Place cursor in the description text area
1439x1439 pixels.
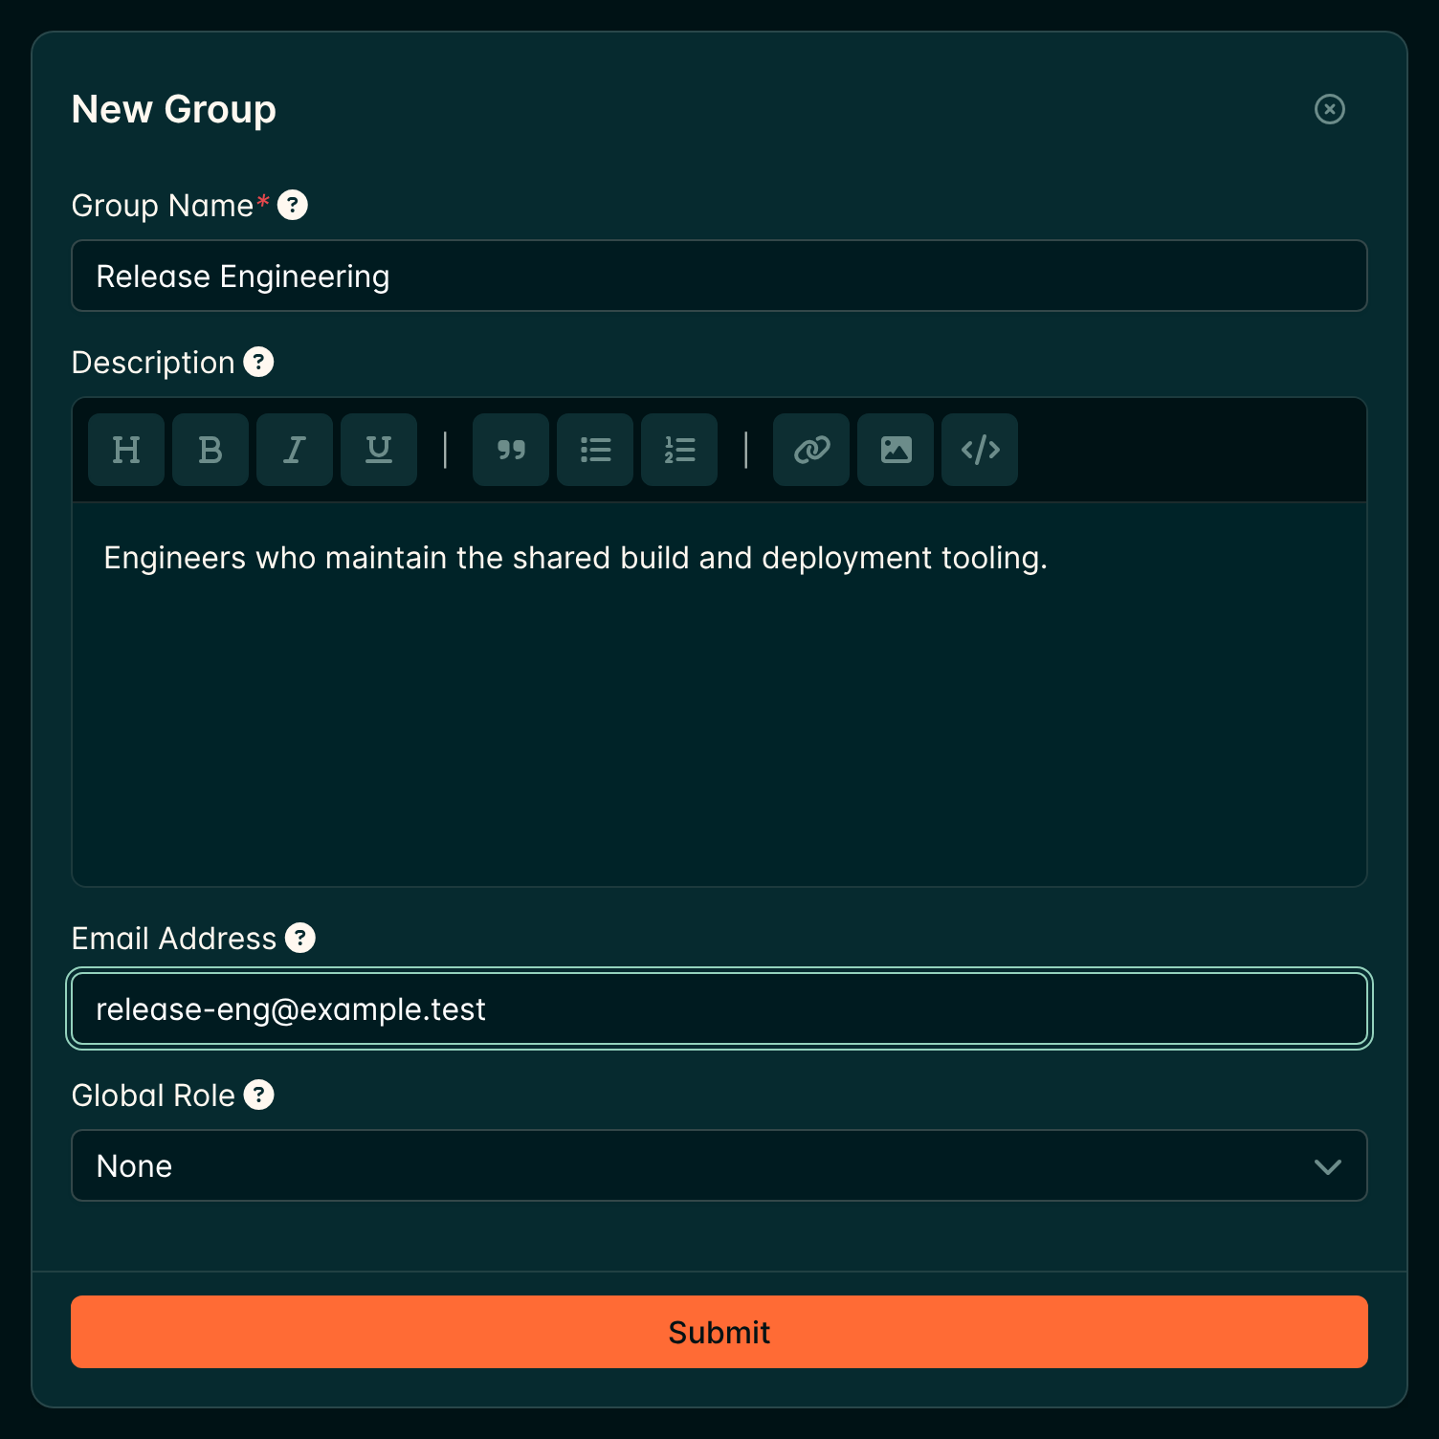(719, 695)
